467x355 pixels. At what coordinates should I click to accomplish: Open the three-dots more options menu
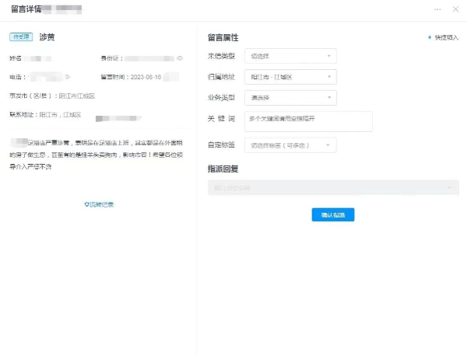[437, 9]
